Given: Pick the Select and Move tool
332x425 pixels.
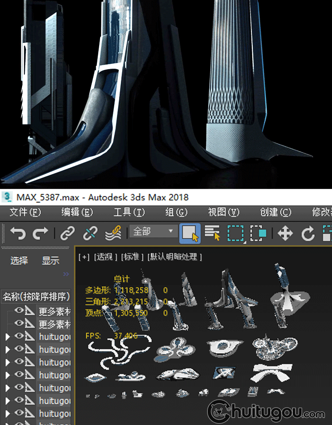Looking at the screenshot, I should [285, 233].
